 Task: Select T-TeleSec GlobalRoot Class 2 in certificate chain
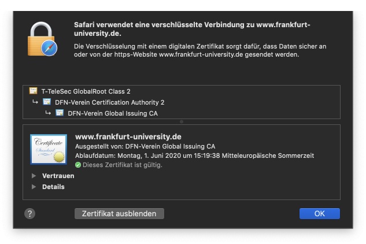point(86,91)
